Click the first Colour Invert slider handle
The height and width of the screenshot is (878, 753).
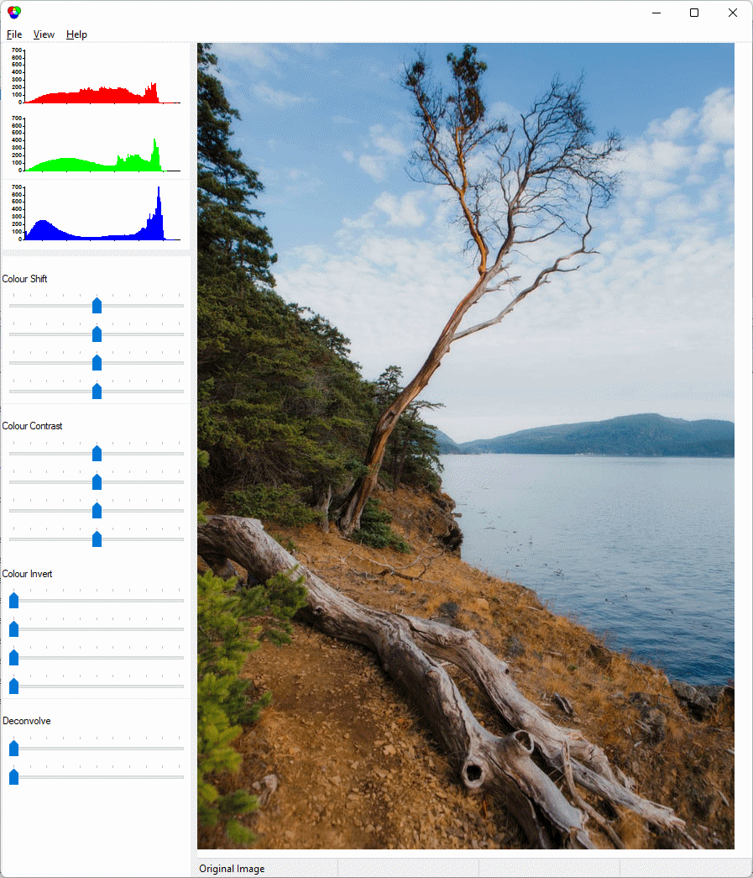tap(13, 601)
